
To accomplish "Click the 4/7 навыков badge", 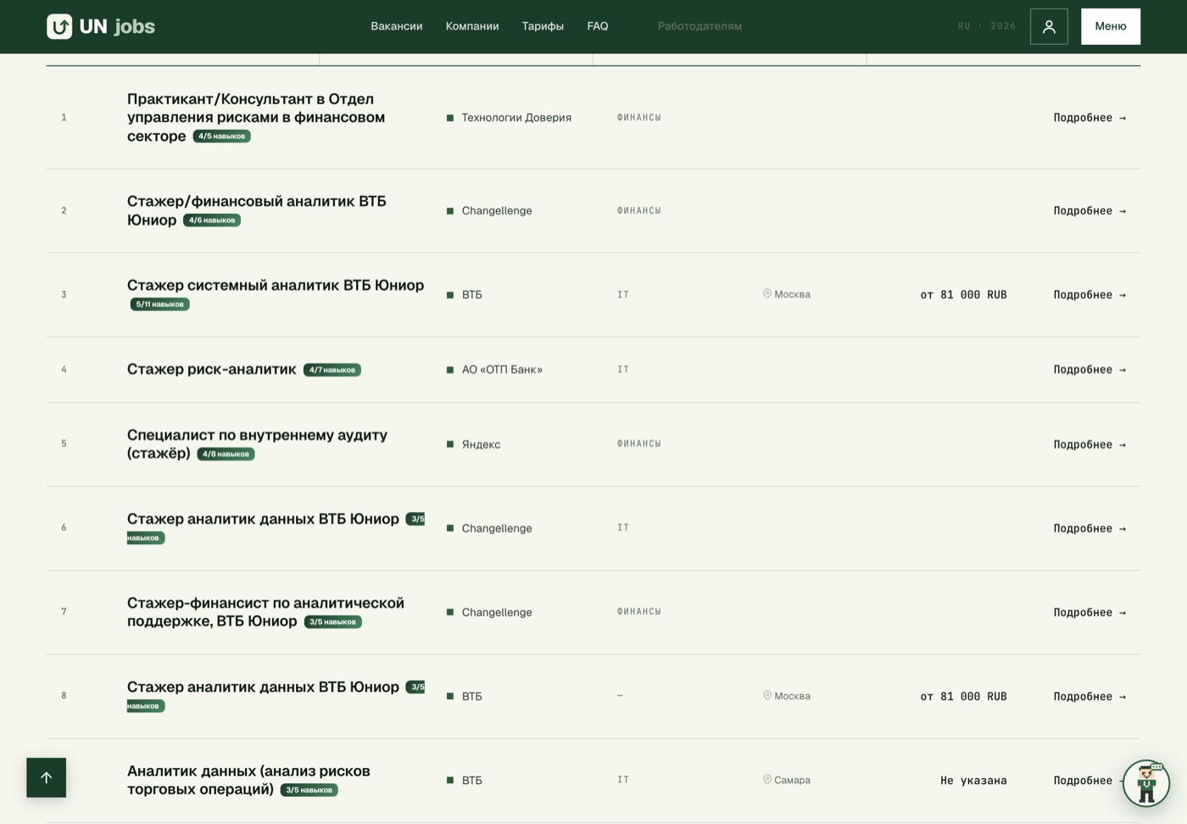I will [332, 370].
